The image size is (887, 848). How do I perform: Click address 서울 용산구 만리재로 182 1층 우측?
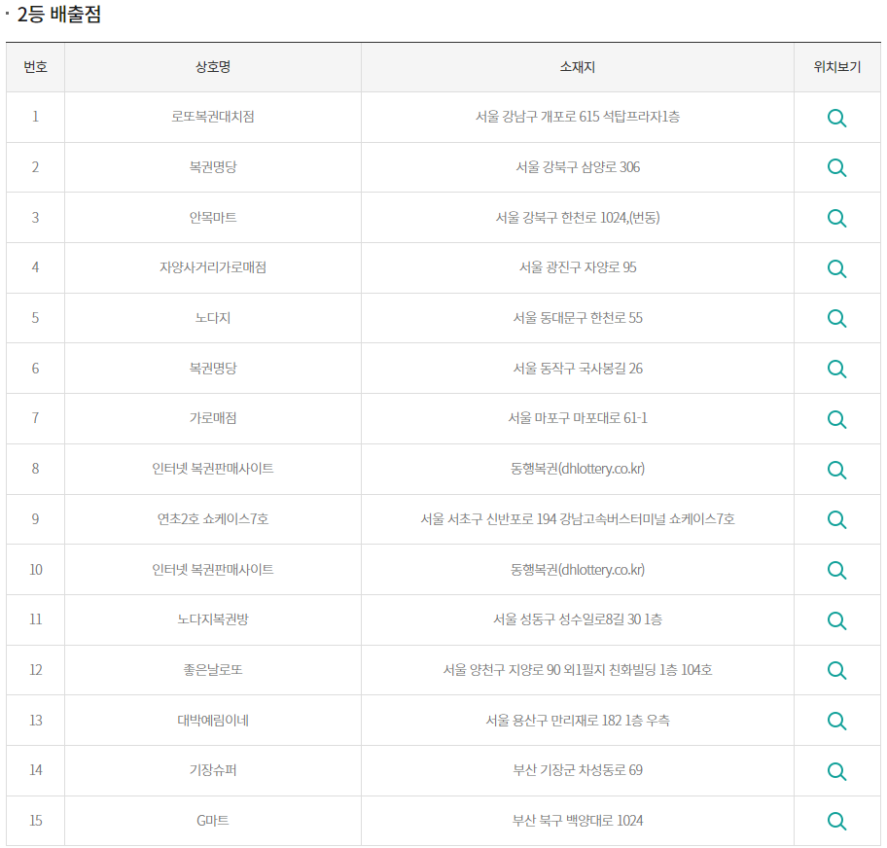pos(577,721)
